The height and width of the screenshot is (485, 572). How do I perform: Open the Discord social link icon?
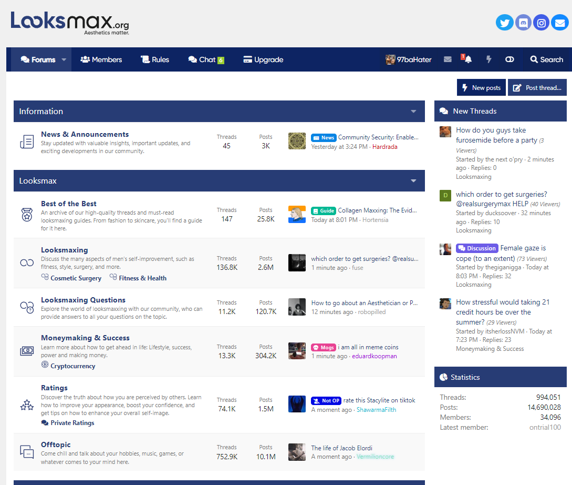point(523,23)
